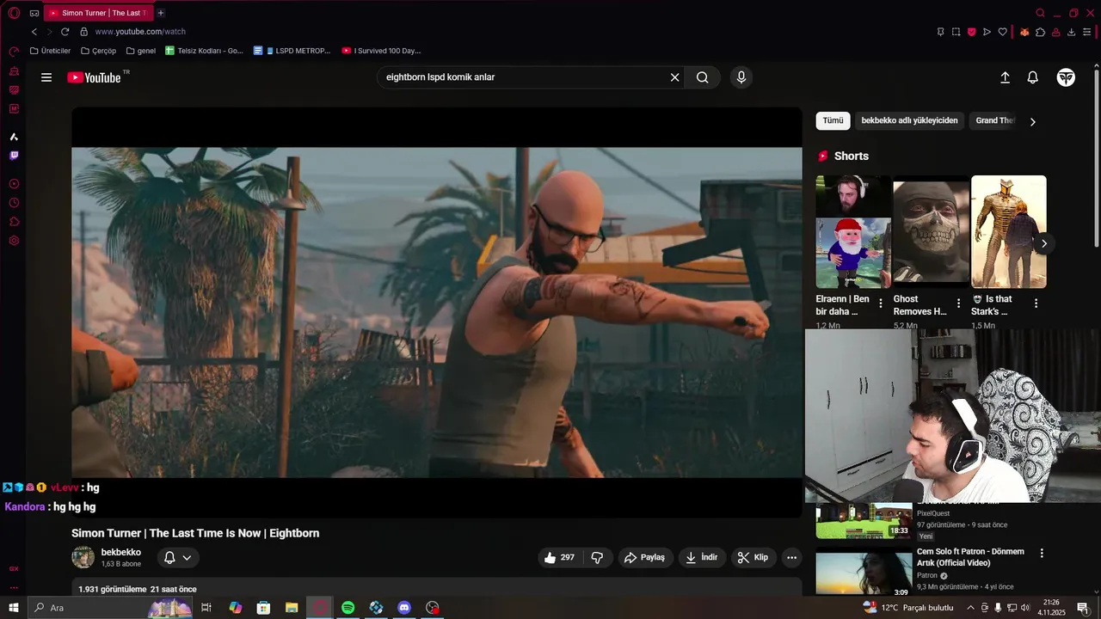Open the Ghost Removes Short thumbnail
This screenshot has height=619, width=1101.
(931, 231)
